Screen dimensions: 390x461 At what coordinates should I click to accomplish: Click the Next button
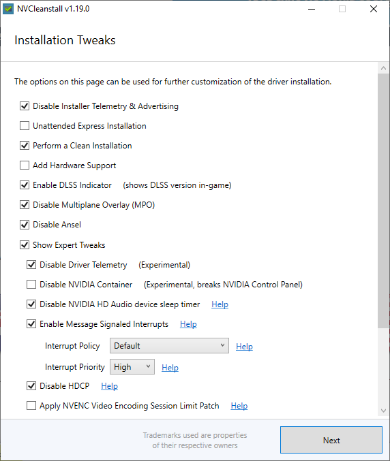point(331,440)
